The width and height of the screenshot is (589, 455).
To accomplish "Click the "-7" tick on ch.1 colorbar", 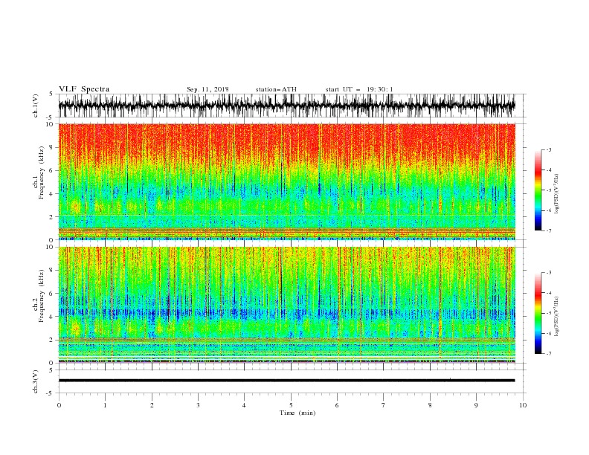I will (x=548, y=230).
